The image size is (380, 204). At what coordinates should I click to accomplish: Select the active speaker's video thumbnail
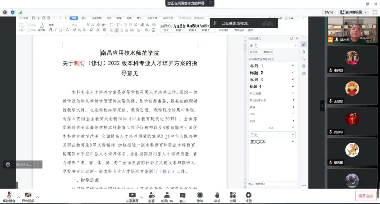(352, 30)
